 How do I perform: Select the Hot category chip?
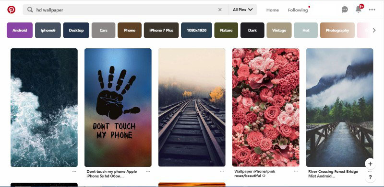[306, 30]
